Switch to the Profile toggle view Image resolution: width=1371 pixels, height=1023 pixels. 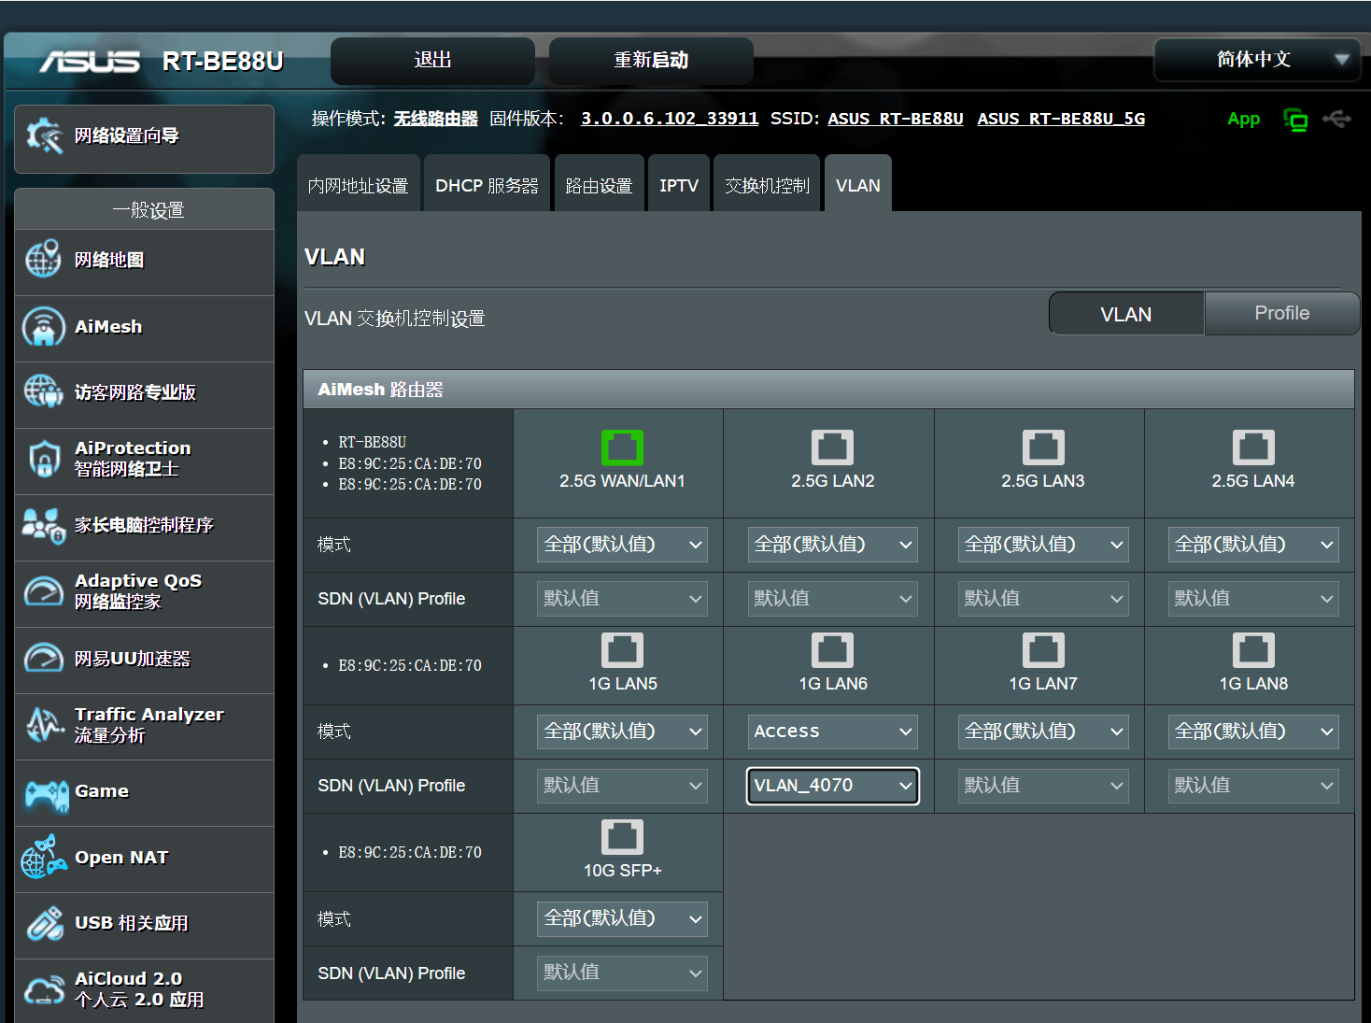click(x=1281, y=314)
